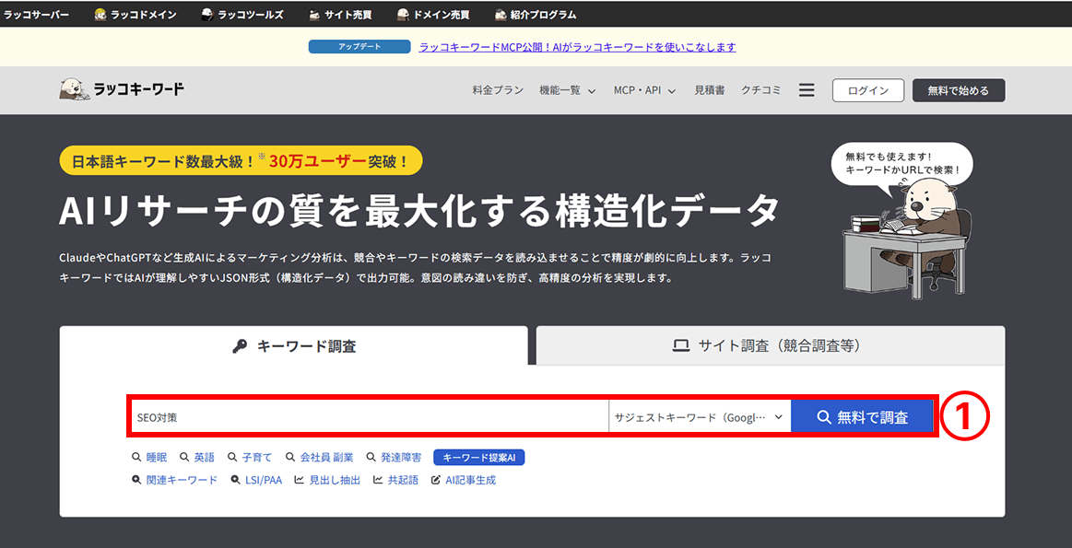
Task: Click the ラッコドメイン otter icon
Action: (x=100, y=15)
